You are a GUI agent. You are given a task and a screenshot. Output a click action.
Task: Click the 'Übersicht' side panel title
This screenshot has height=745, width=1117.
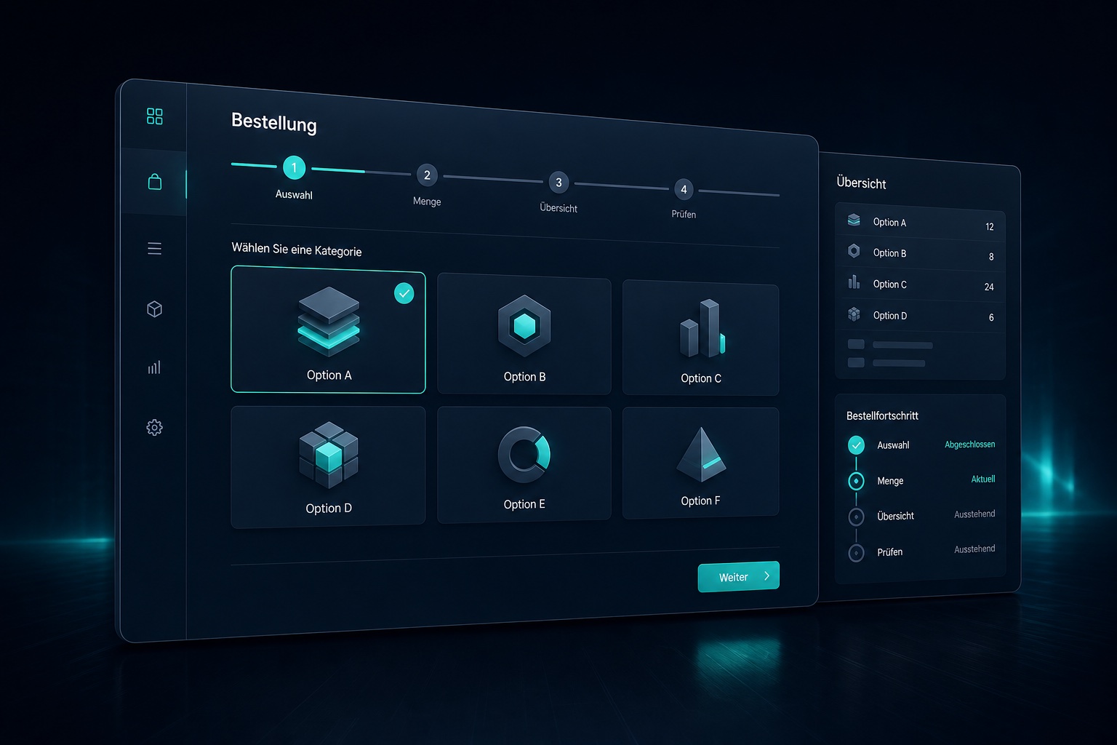click(x=861, y=183)
